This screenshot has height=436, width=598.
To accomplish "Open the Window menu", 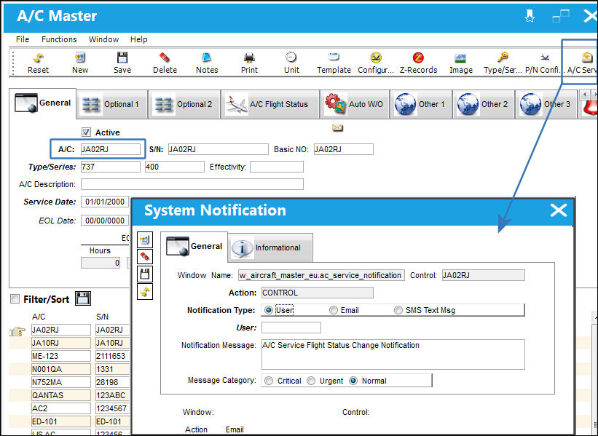I will click(103, 39).
